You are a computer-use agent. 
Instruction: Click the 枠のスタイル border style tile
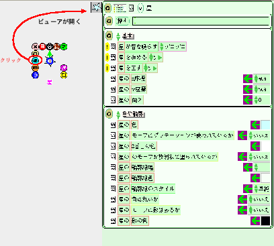[153, 189]
